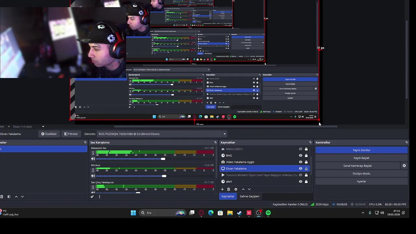This screenshot has height=234, width=416.
Task: Select the Video Yakalama Aygıtı source
Action: [x=265, y=162]
